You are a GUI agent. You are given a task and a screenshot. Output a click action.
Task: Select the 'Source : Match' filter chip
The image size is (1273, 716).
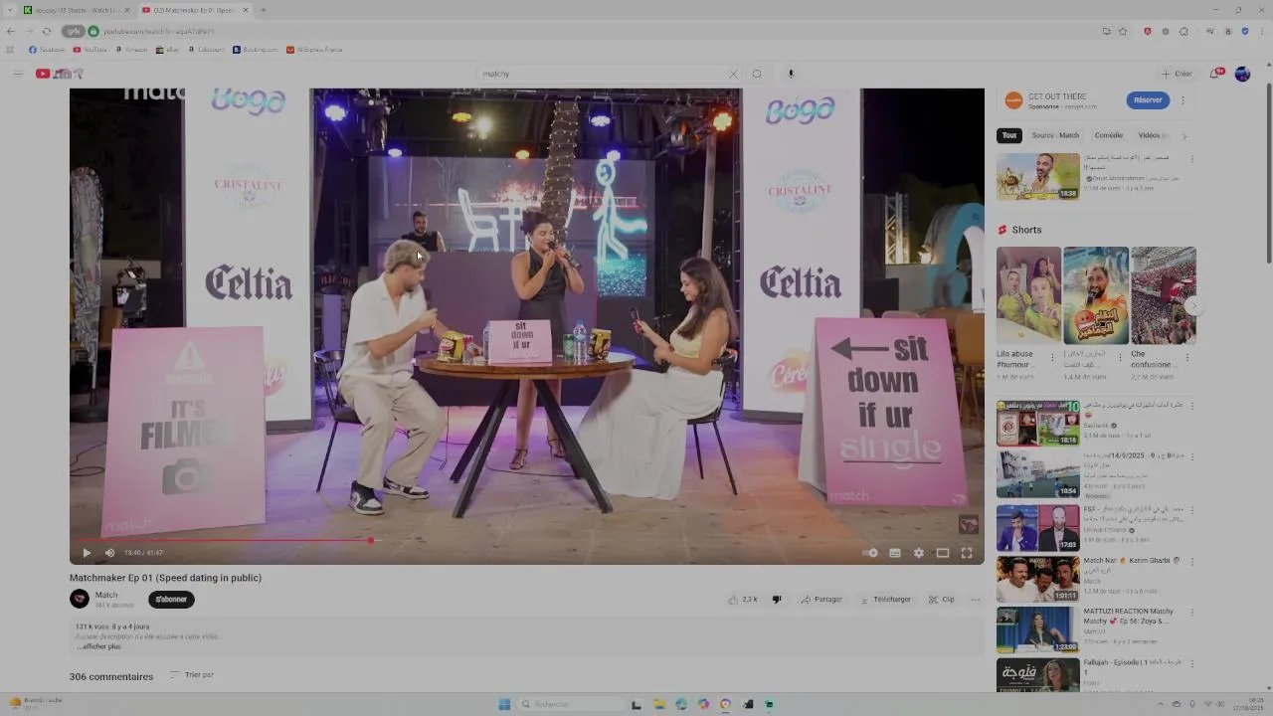point(1055,135)
